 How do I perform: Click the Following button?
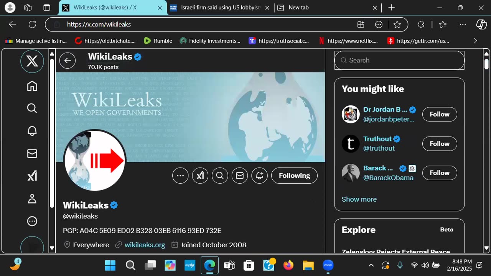pyautogui.click(x=294, y=176)
